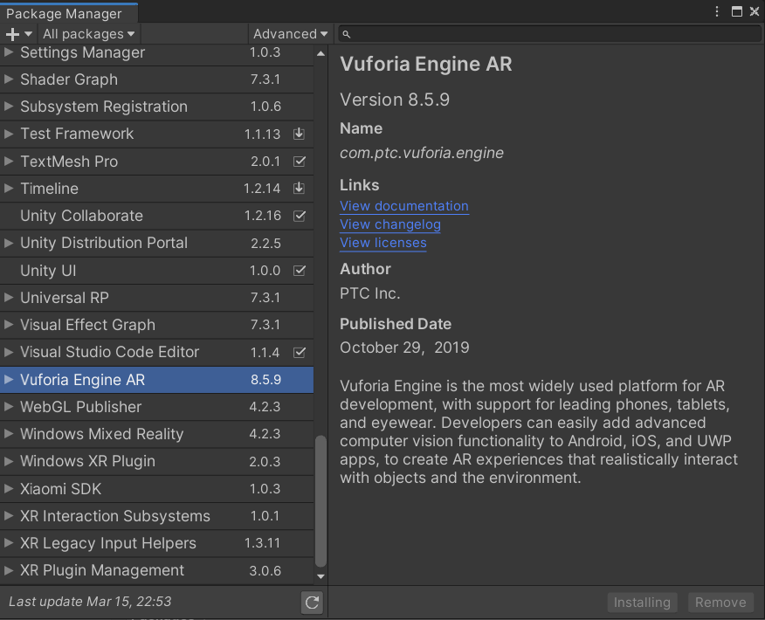The image size is (765, 620).
Task: Expand Test Framework versions
Action: 8,134
